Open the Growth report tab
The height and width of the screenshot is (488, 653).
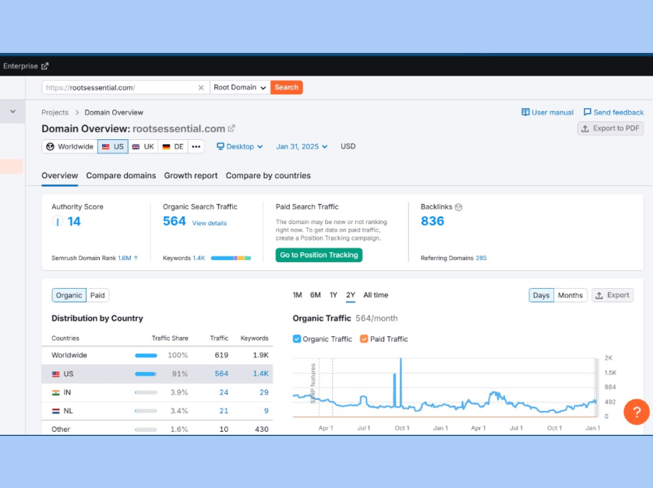point(191,176)
